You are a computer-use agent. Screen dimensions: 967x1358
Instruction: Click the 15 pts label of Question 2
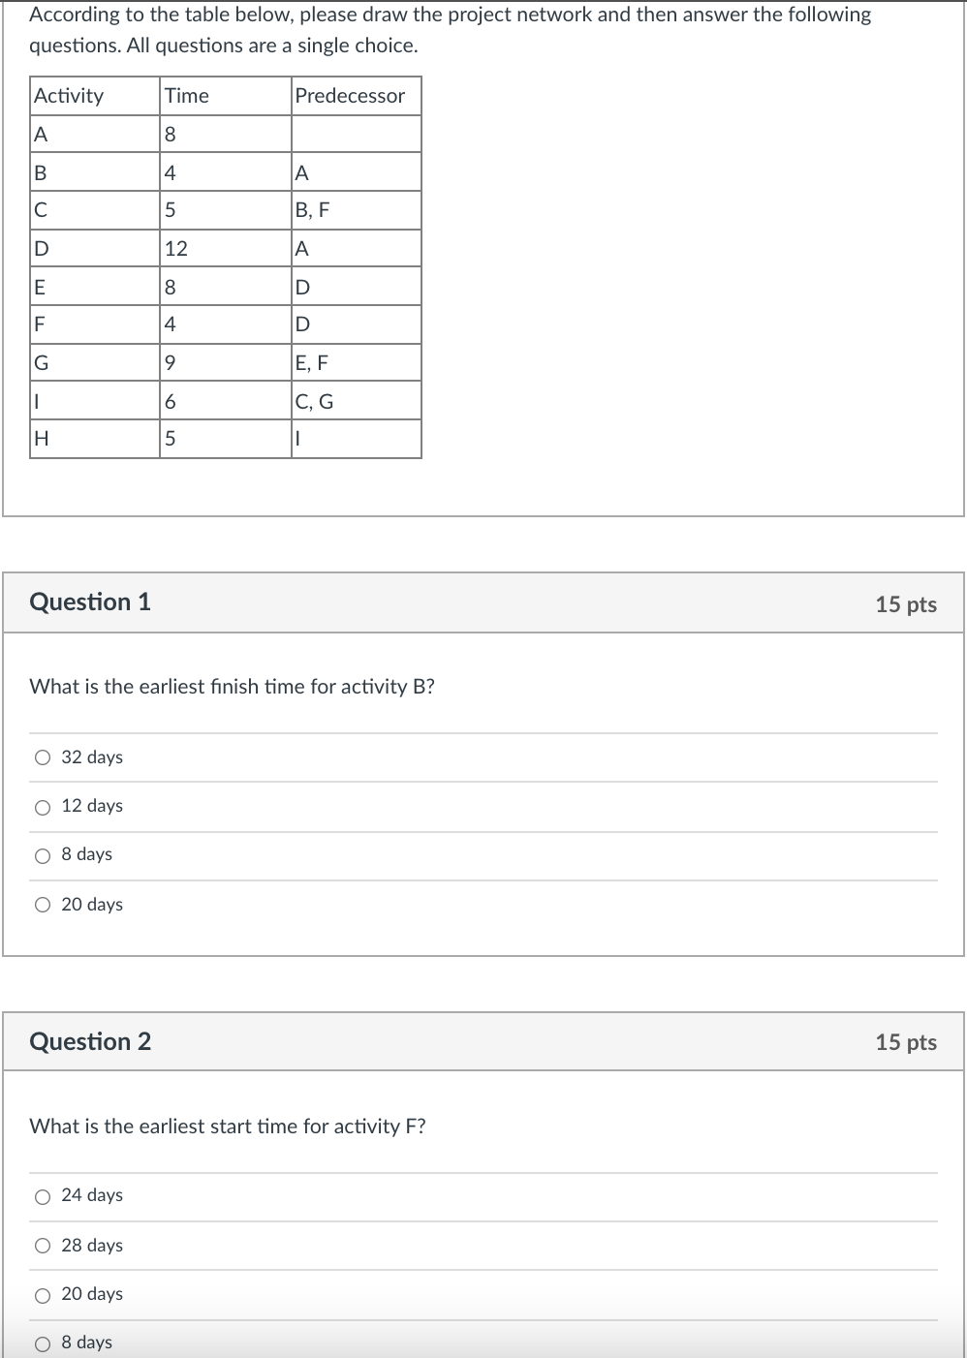(905, 1042)
